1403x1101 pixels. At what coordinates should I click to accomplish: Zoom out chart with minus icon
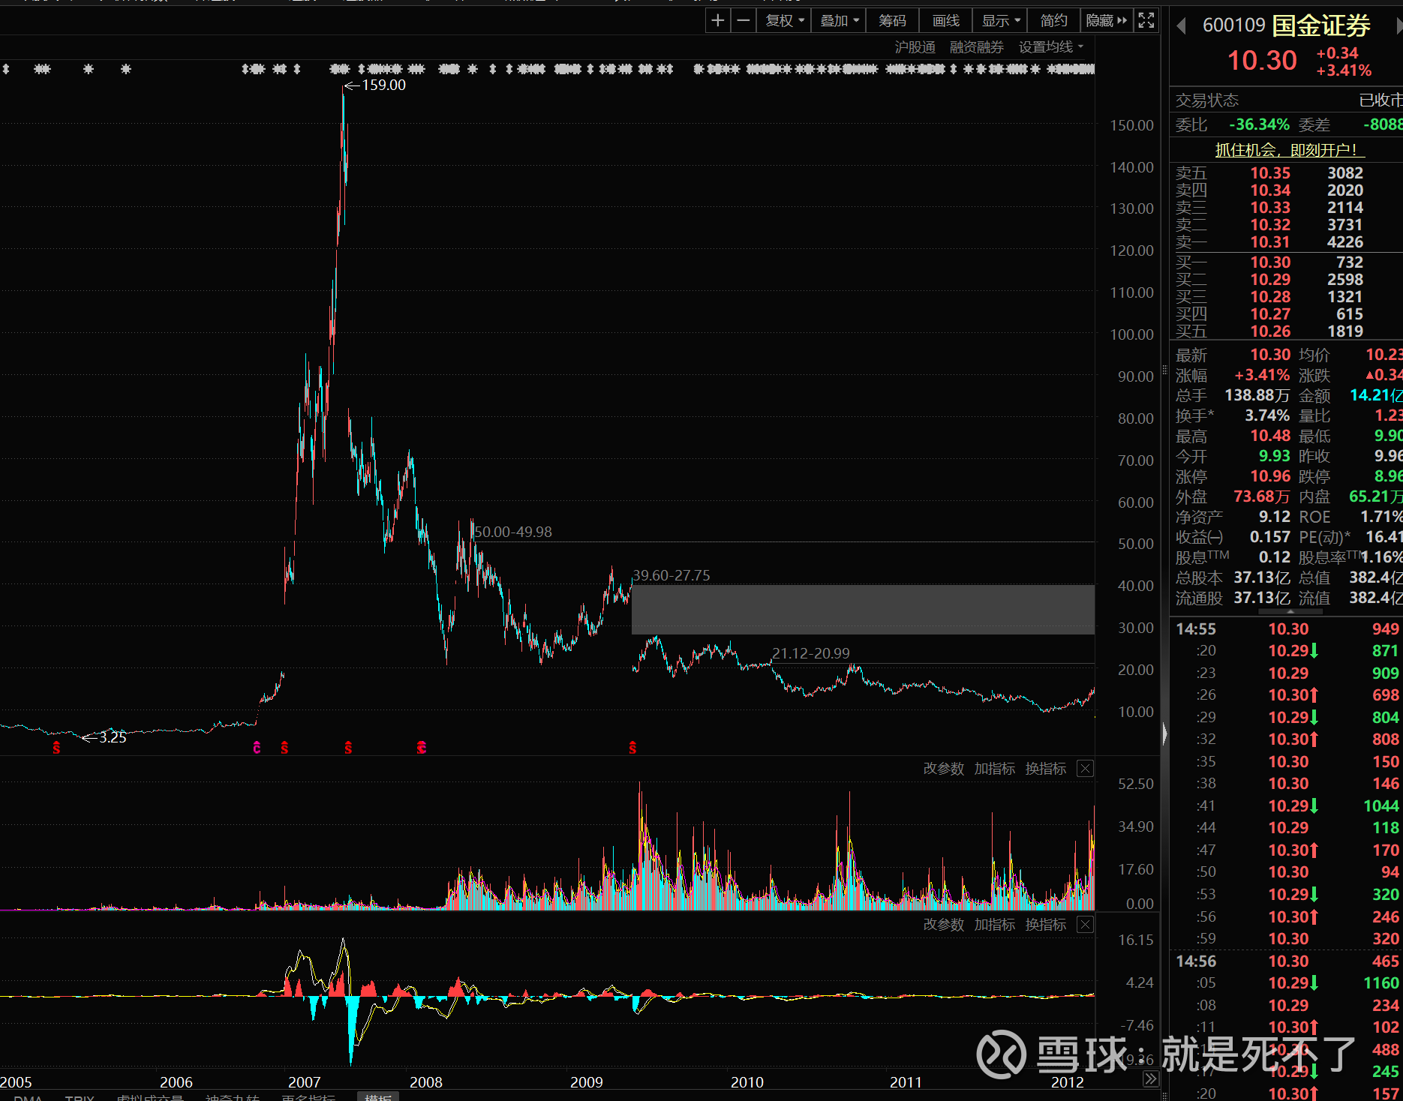click(743, 20)
